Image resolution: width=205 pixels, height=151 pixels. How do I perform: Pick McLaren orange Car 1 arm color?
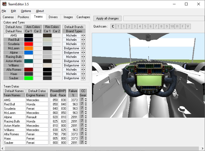(28, 48)
